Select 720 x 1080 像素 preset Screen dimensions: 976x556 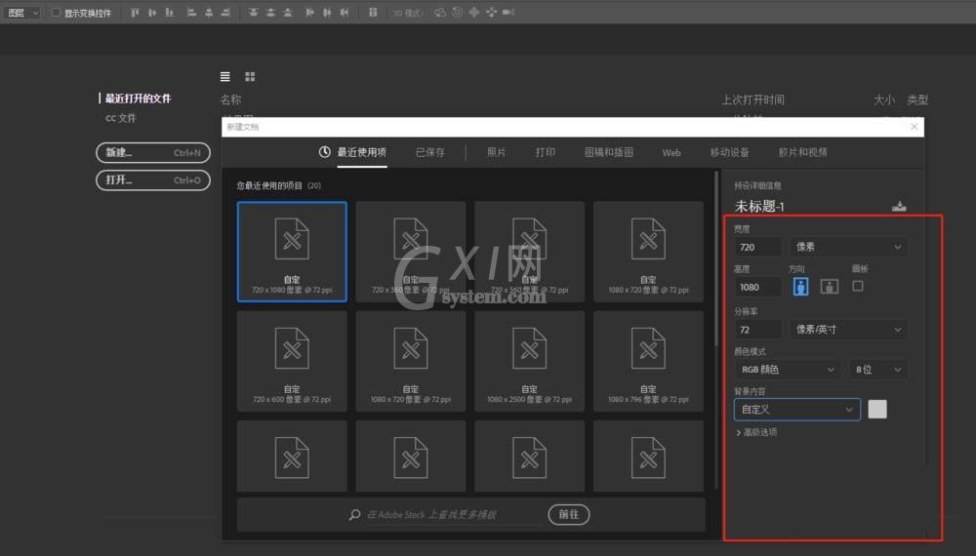point(292,252)
